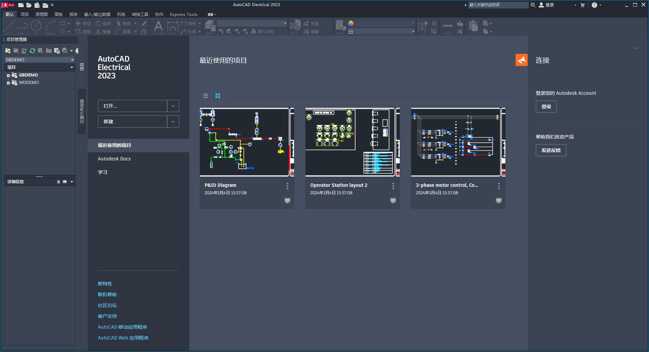Open the AutoCAD Web 应用程序 link

click(x=123, y=337)
